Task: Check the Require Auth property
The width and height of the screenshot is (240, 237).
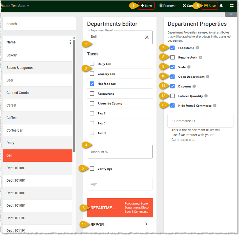Action: [x=173, y=57]
